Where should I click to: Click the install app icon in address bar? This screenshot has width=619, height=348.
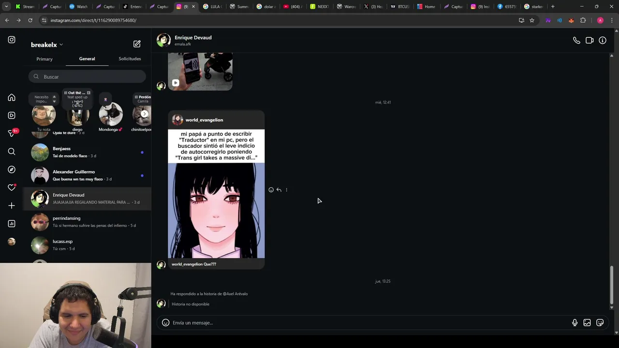[x=521, y=20]
